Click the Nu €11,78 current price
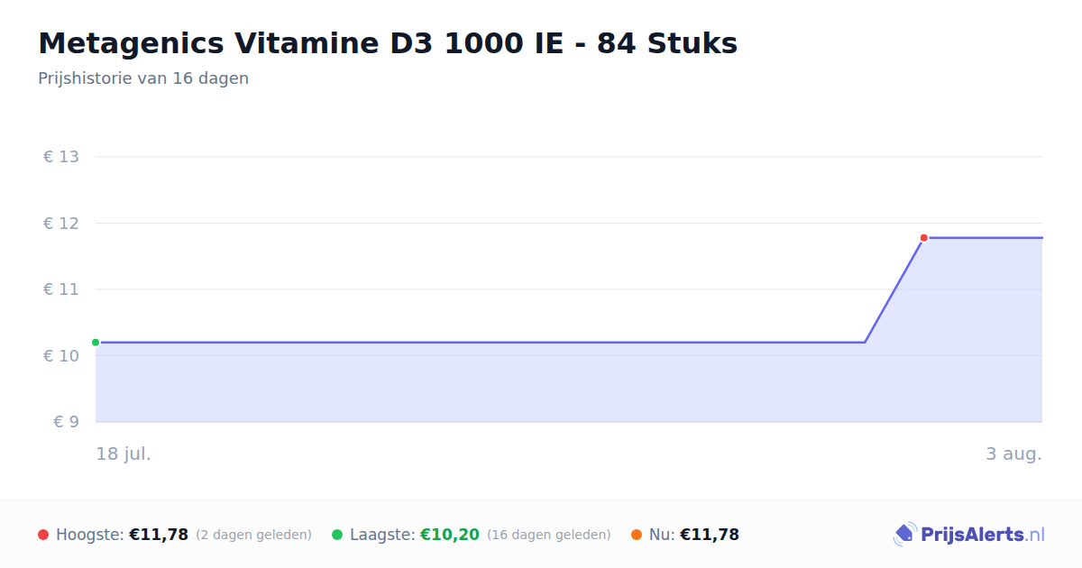The width and height of the screenshot is (1082, 568). [x=710, y=535]
